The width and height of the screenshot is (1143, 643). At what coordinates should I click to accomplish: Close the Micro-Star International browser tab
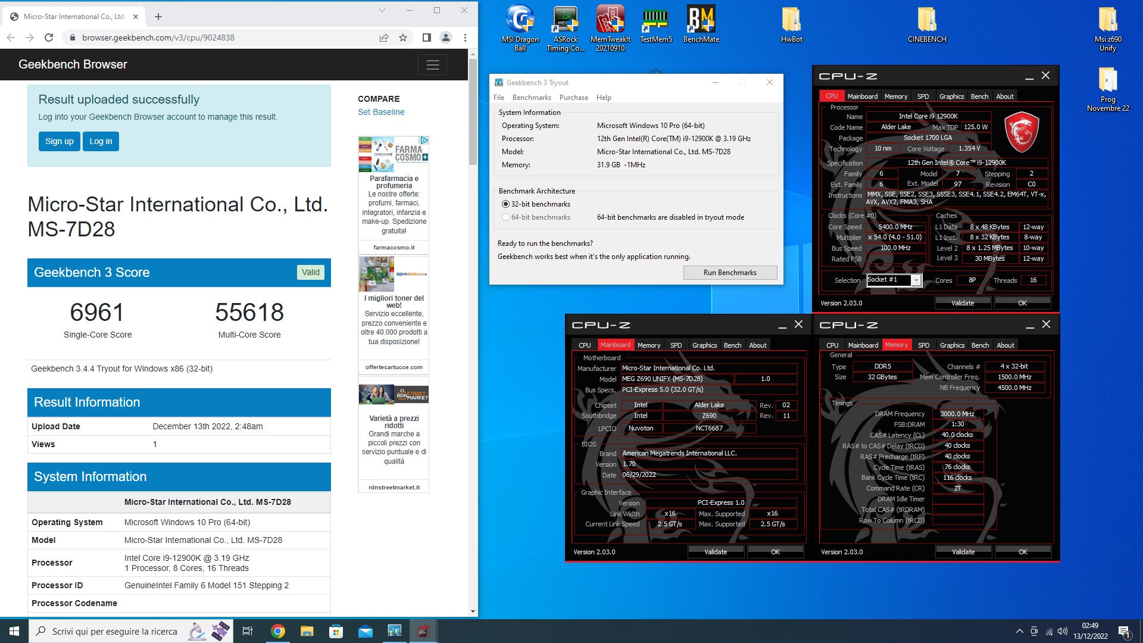click(x=136, y=17)
